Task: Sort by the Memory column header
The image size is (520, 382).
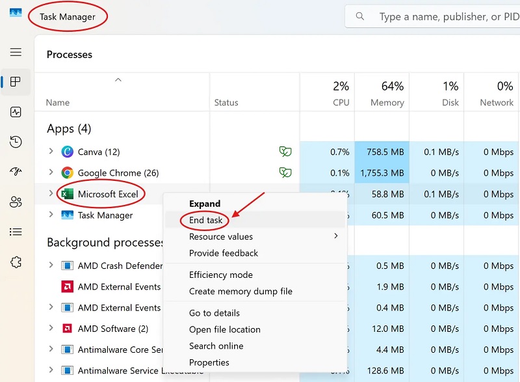Action: pos(382,92)
